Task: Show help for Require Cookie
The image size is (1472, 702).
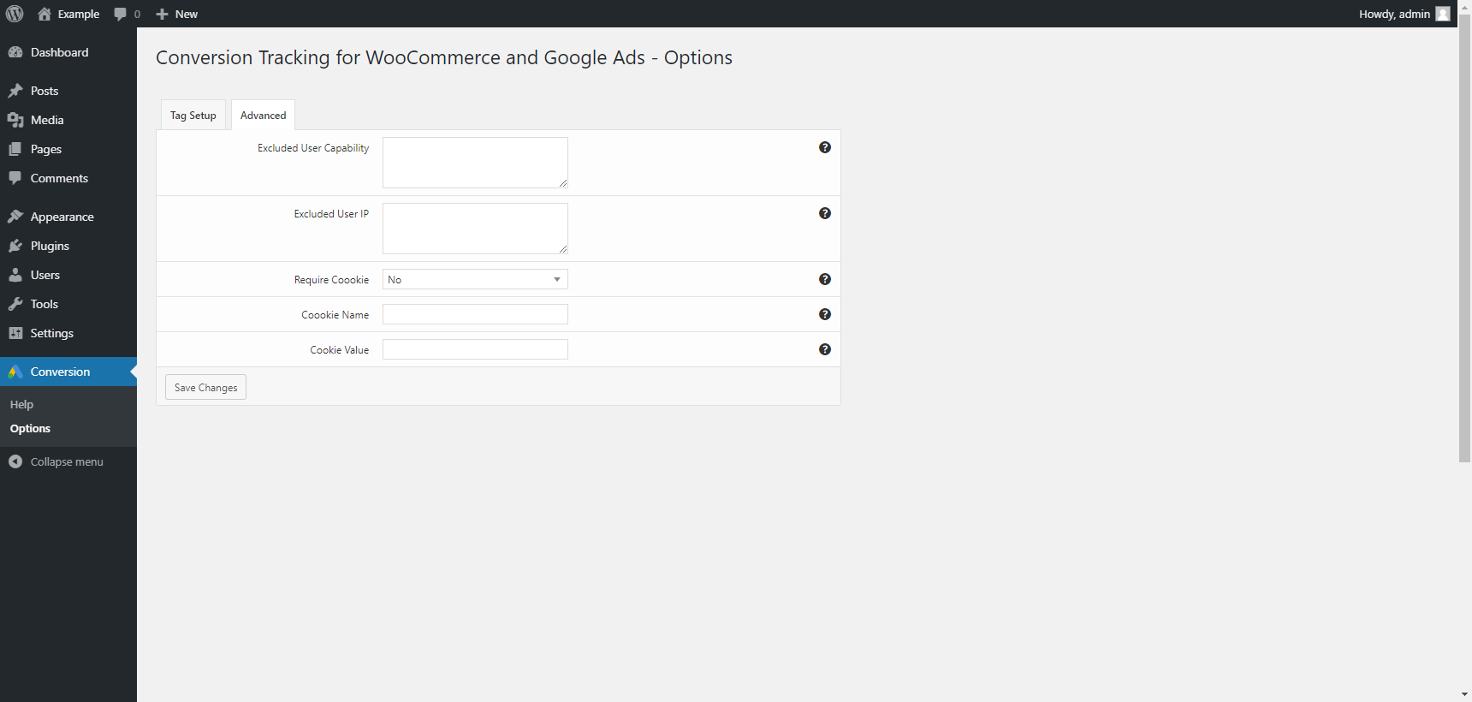Action: coord(825,279)
